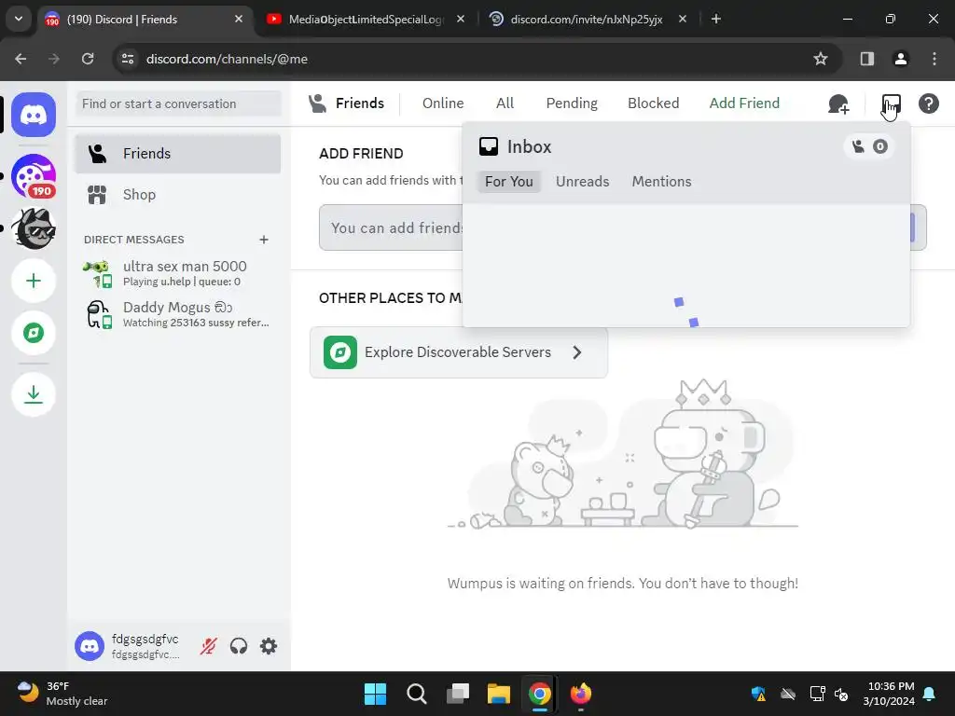Open Windows Security tray icon

point(758,694)
